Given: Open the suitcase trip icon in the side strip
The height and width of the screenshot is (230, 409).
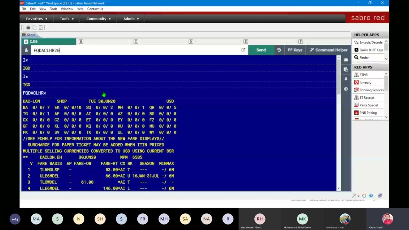Looking at the screenshot, I should tap(346, 60).
